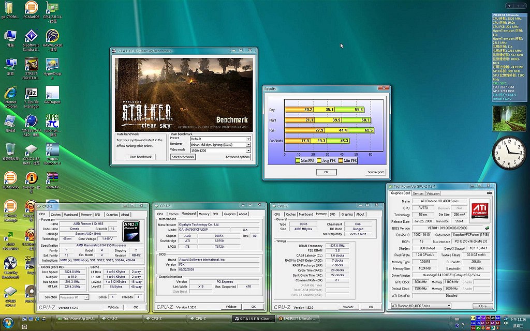Open the 7-Zip File Manager icon

pos(31,97)
